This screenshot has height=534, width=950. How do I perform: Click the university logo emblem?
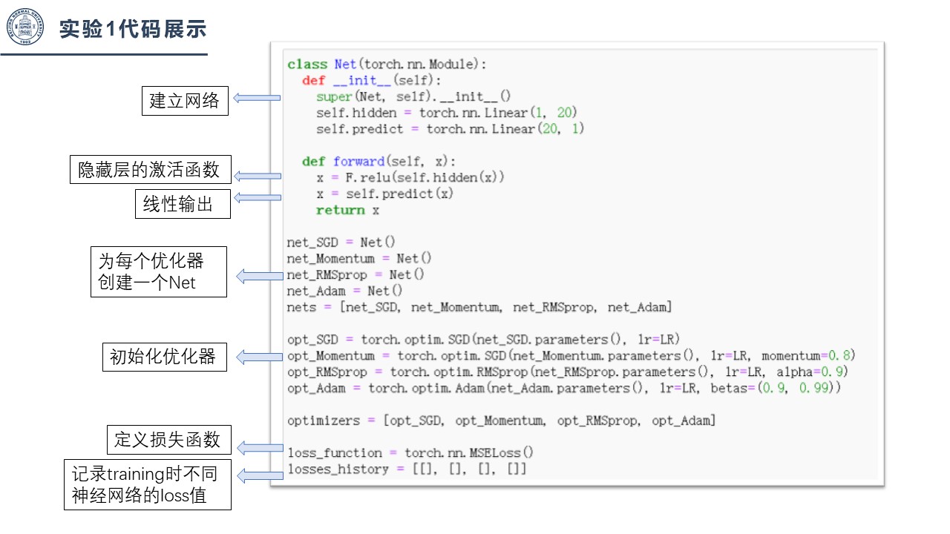point(26,27)
